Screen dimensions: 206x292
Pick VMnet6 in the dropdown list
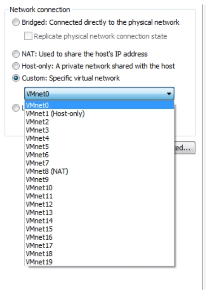tap(99, 155)
